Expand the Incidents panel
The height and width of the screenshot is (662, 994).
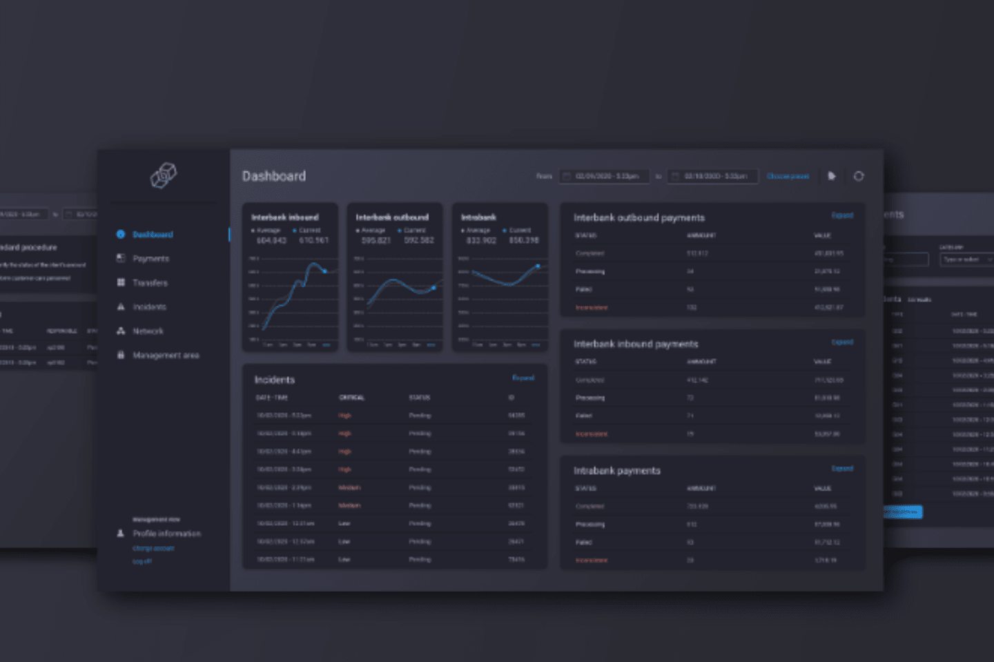pyautogui.click(x=523, y=378)
